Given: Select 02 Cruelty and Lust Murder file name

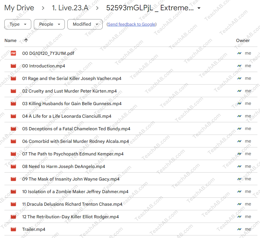Looking at the screenshot, I should tap(69, 91).
